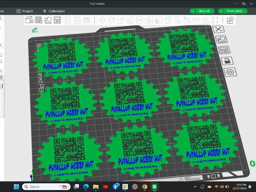Select the Text shape tool
256x192 pixels.
point(177,20)
